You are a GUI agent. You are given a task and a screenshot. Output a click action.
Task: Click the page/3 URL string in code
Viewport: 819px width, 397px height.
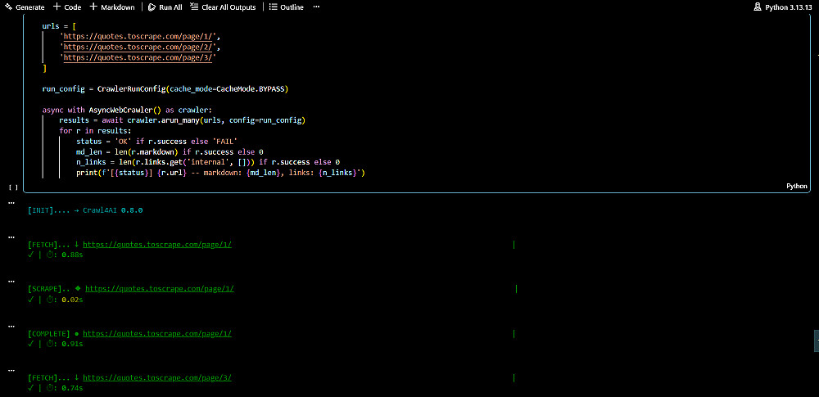coord(138,57)
